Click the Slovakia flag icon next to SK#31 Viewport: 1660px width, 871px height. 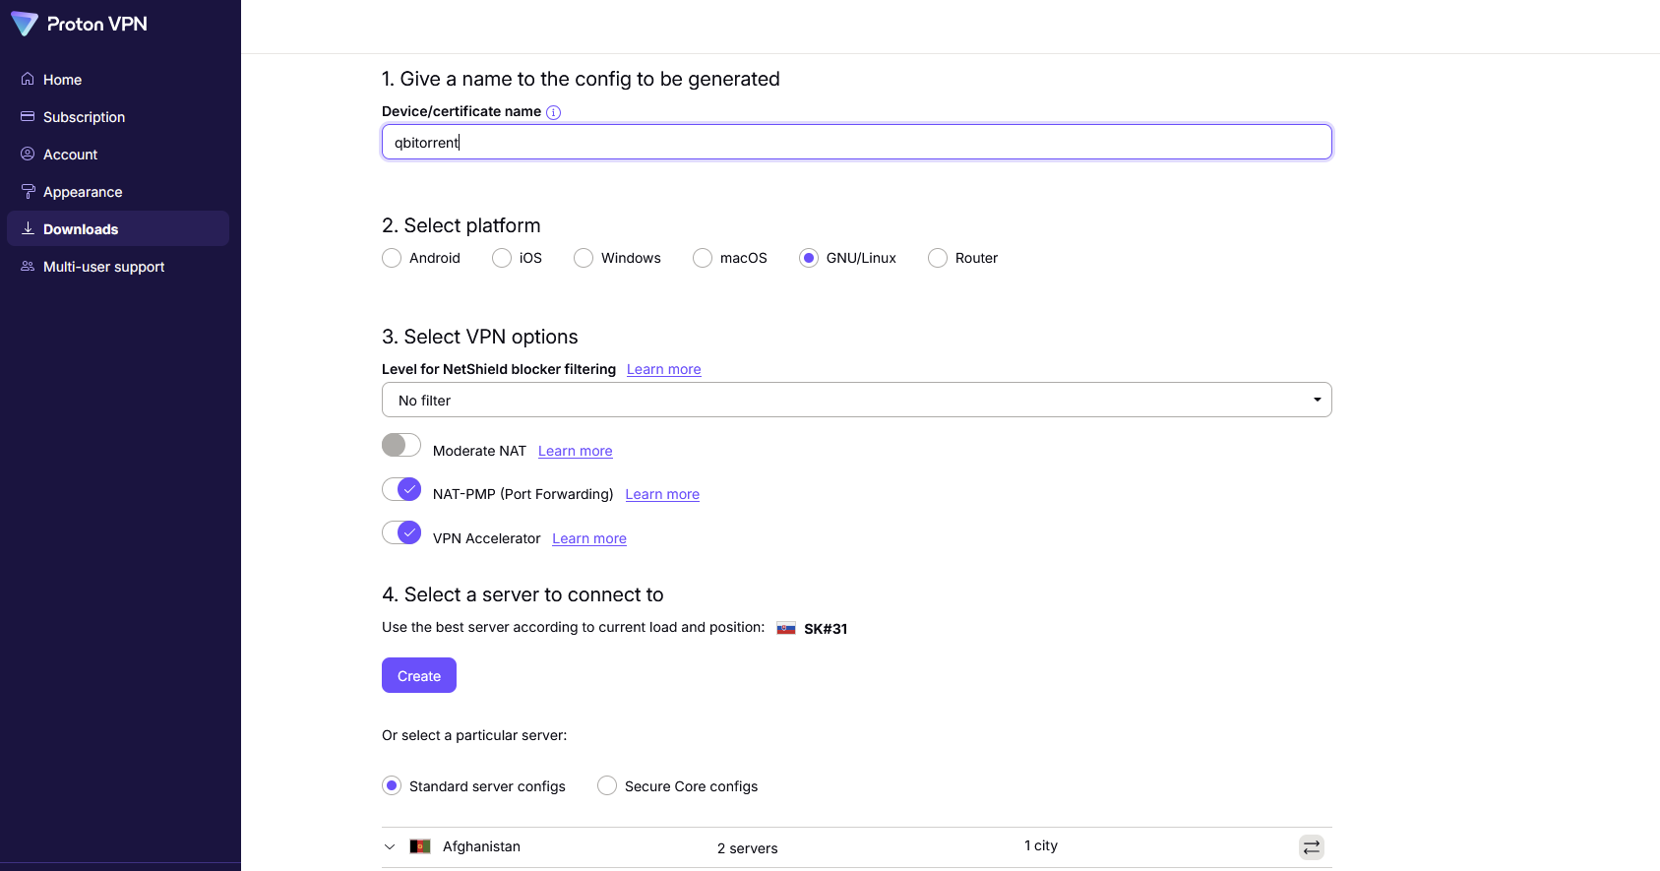pyautogui.click(x=786, y=629)
